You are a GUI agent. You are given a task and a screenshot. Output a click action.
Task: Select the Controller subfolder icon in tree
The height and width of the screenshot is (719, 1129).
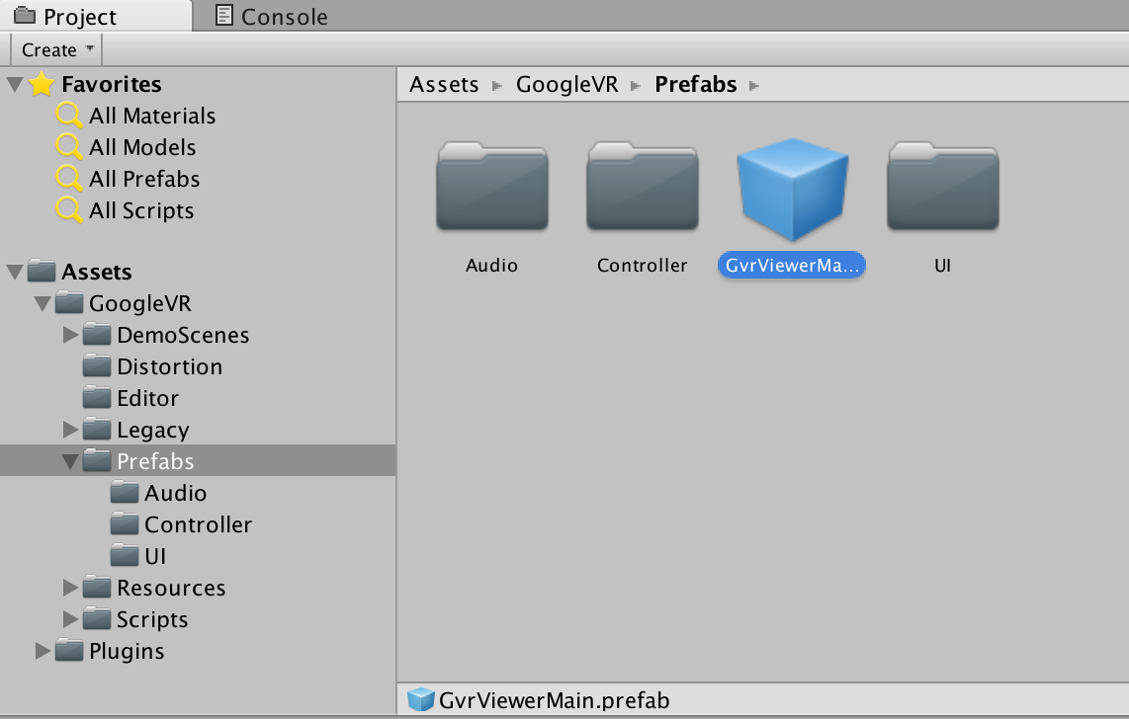coord(124,523)
